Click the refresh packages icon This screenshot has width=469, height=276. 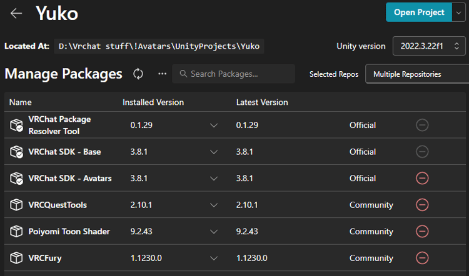tap(138, 74)
